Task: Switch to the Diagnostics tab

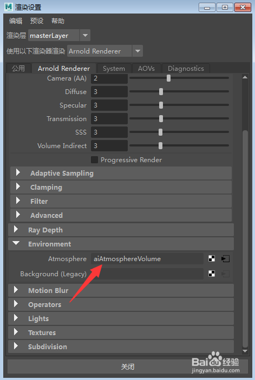Action: [x=186, y=69]
